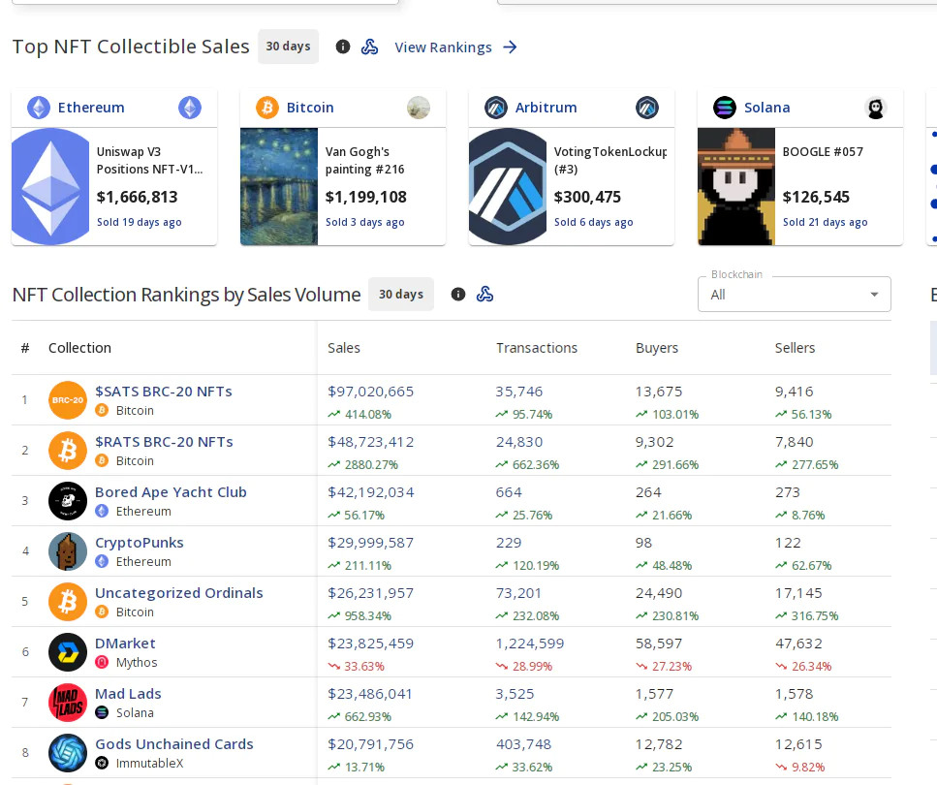Click small Solana chain icon under Mad Lads

102,712
